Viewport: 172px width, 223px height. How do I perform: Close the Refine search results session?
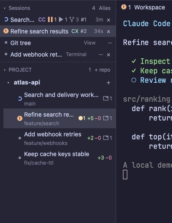pos(108,31)
